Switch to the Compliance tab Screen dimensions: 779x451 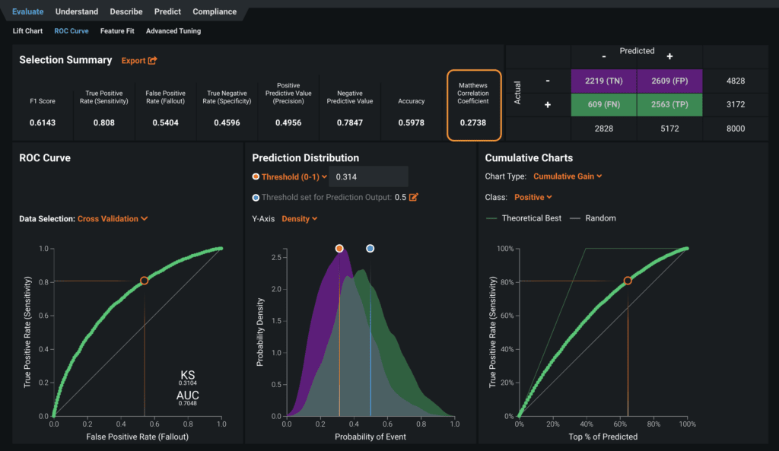click(x=215, y=11)
